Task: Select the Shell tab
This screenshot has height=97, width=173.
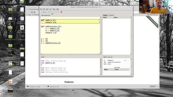Action: coord(43,57)
